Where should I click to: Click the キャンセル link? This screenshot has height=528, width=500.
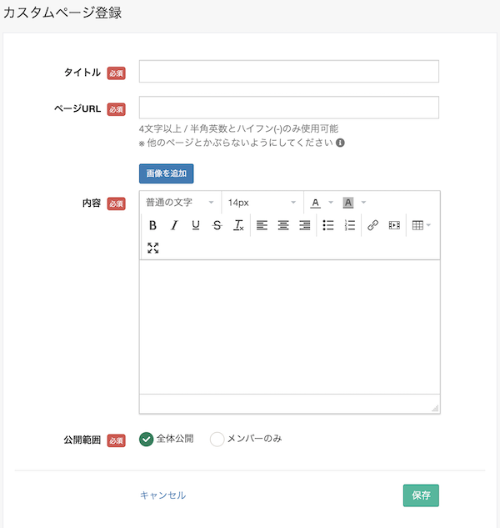pos(163,495)
